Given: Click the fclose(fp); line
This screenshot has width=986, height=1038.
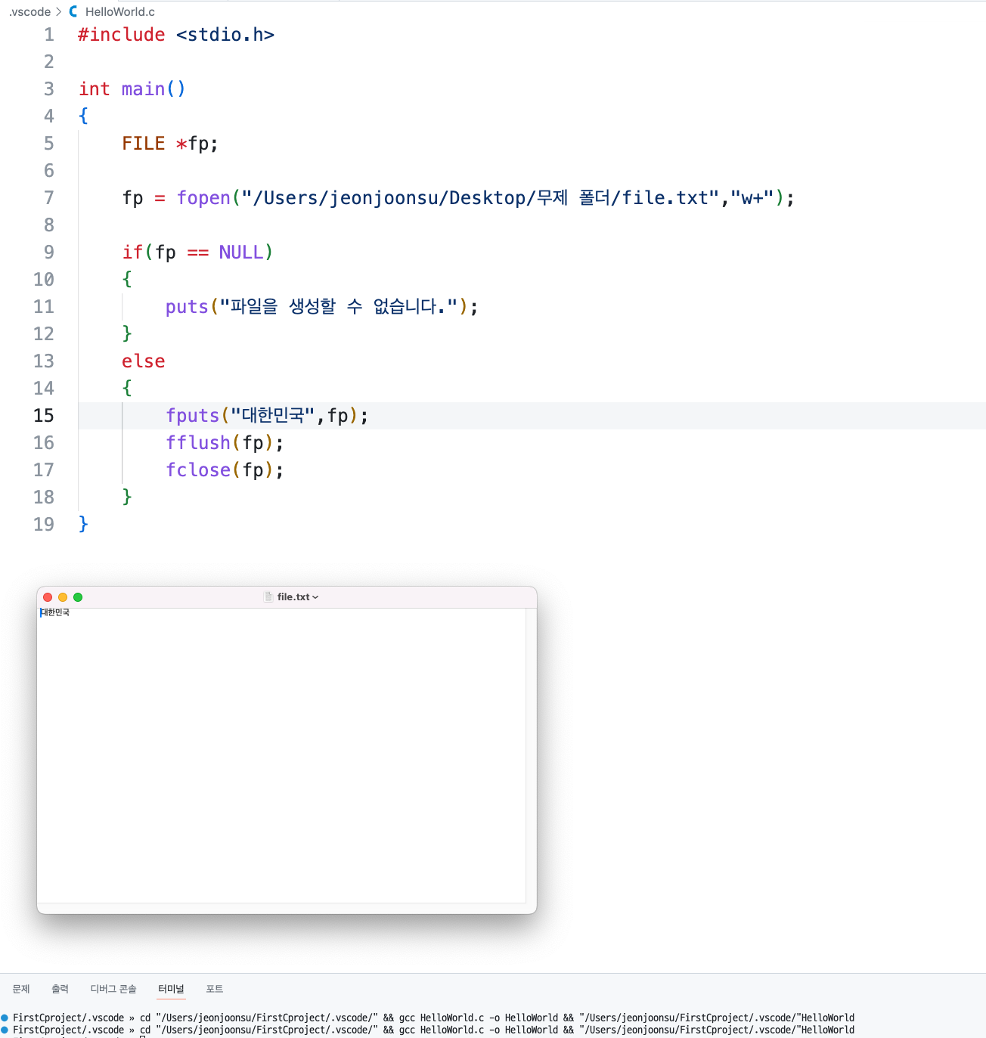Looking at the screenshot, I should pos(225,470).
